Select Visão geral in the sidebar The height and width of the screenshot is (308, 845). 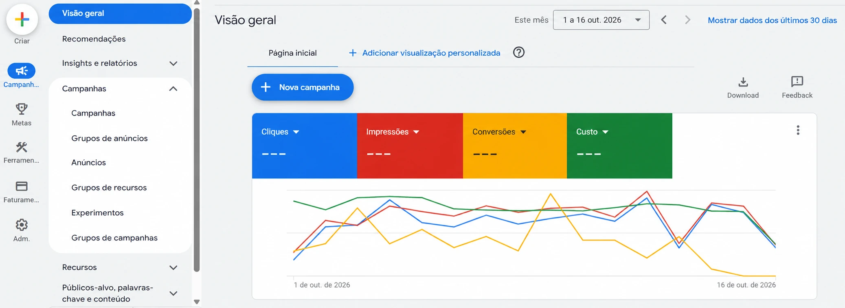tap(120, 13)
